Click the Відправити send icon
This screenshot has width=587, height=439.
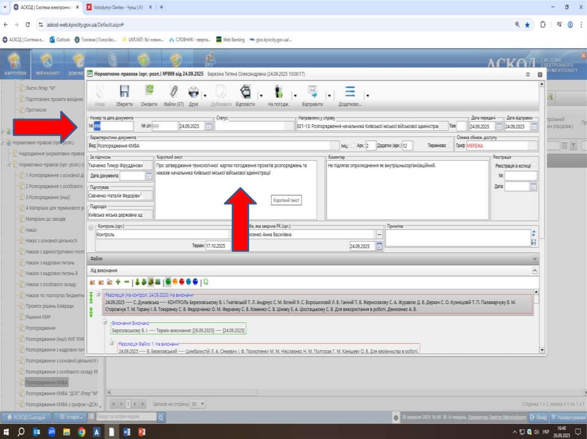click(312, 93)
